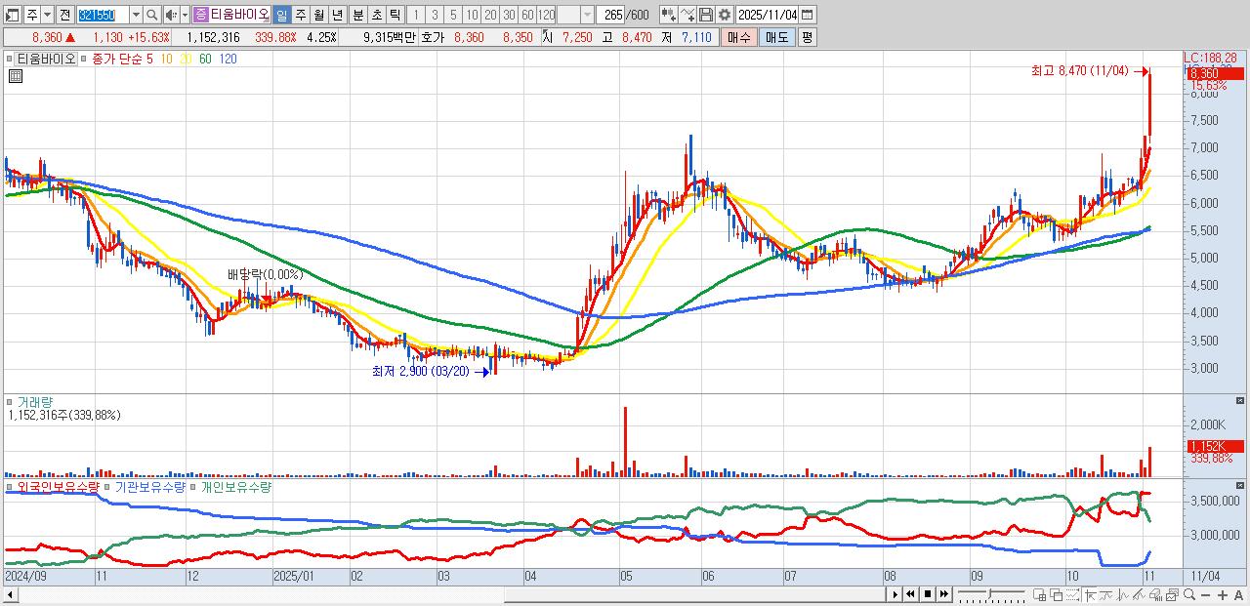
Task: Expand the arrow of the interval combo box
Action: pos(588,15)
